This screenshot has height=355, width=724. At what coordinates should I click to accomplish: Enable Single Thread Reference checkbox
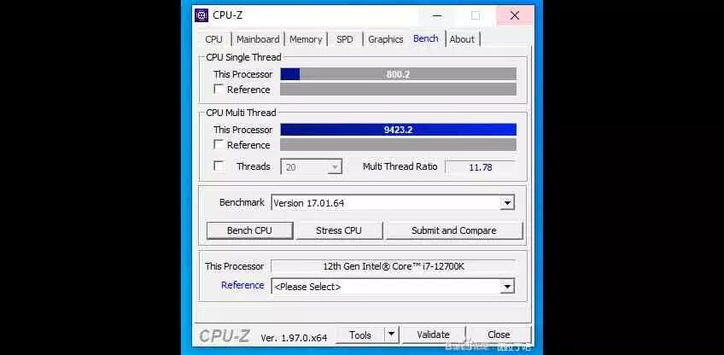pyautogui.click(x=219, y=89)
